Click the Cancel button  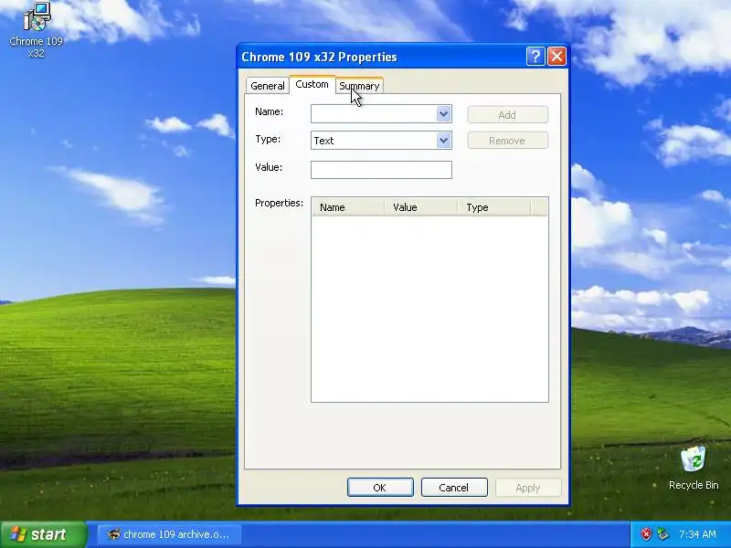tap(454, 488)
